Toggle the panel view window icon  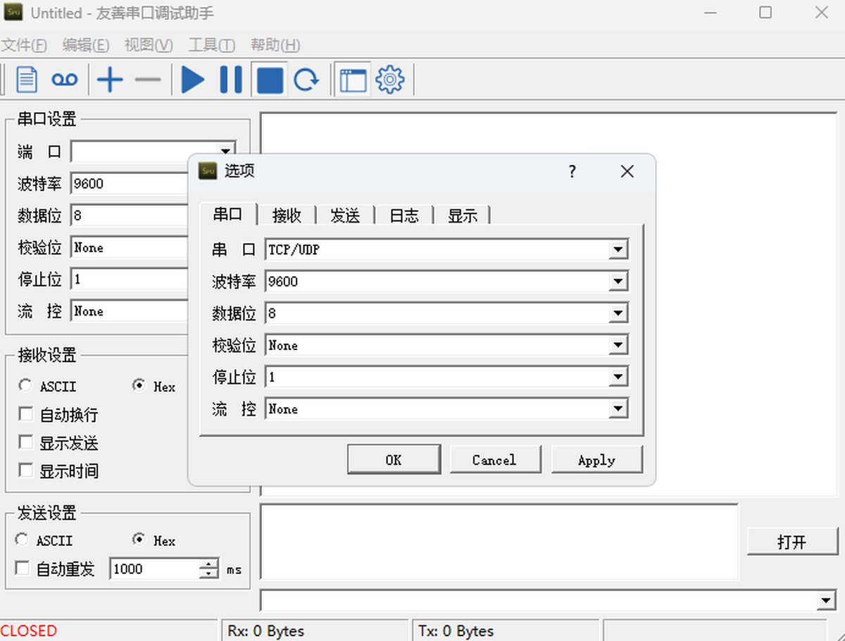pyautogui.click(x=353, y=80)
